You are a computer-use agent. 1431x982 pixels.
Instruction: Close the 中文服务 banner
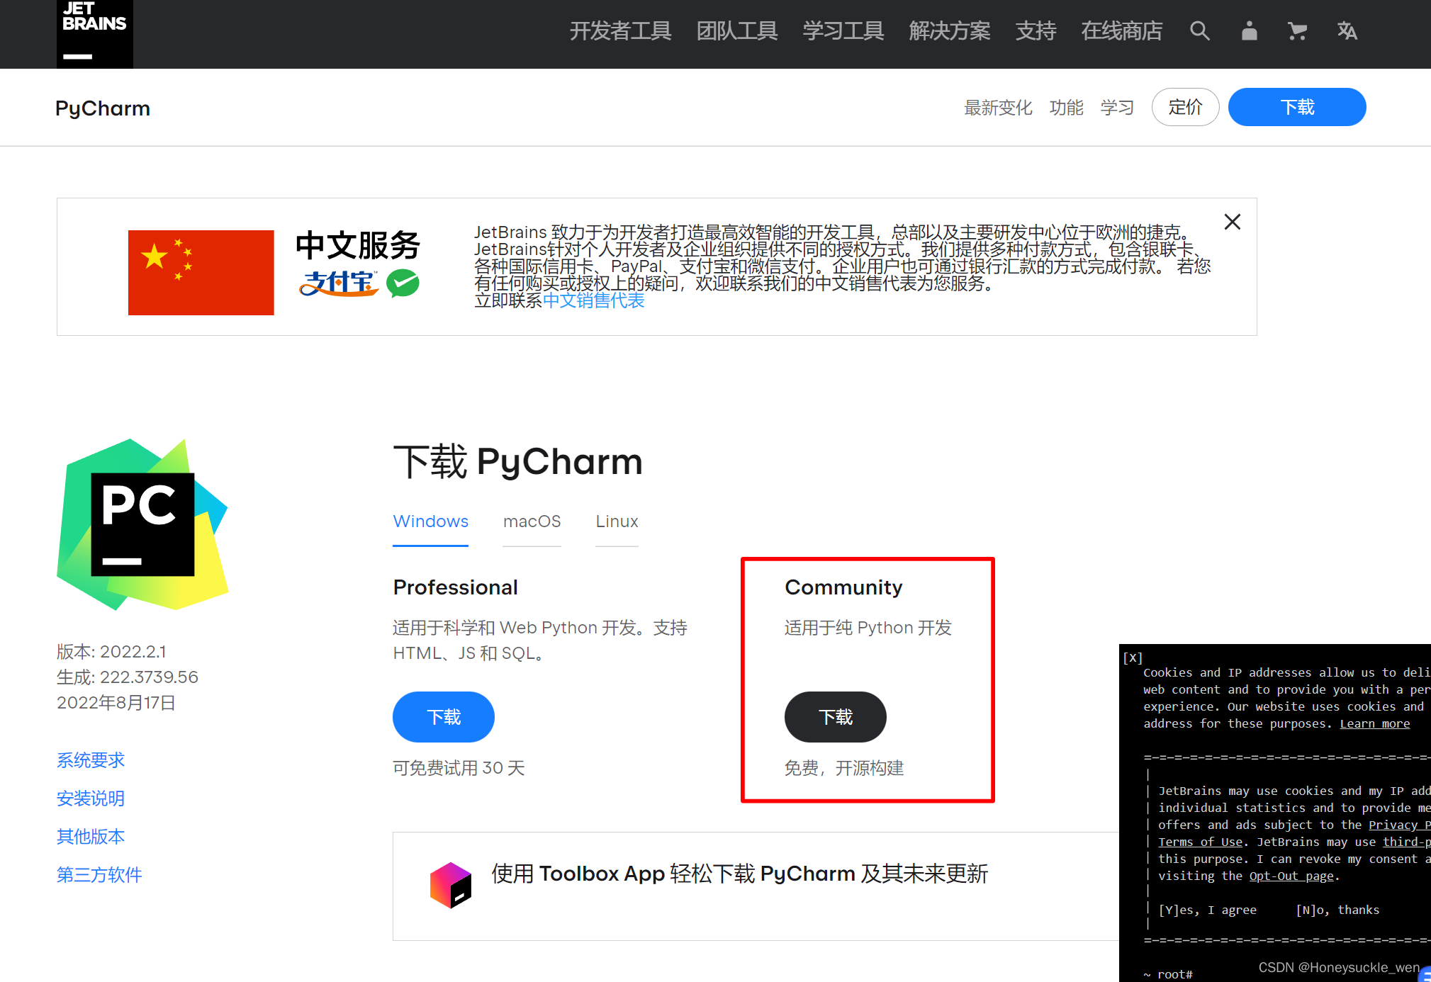pyautogui.click(x=1232, y=222)
